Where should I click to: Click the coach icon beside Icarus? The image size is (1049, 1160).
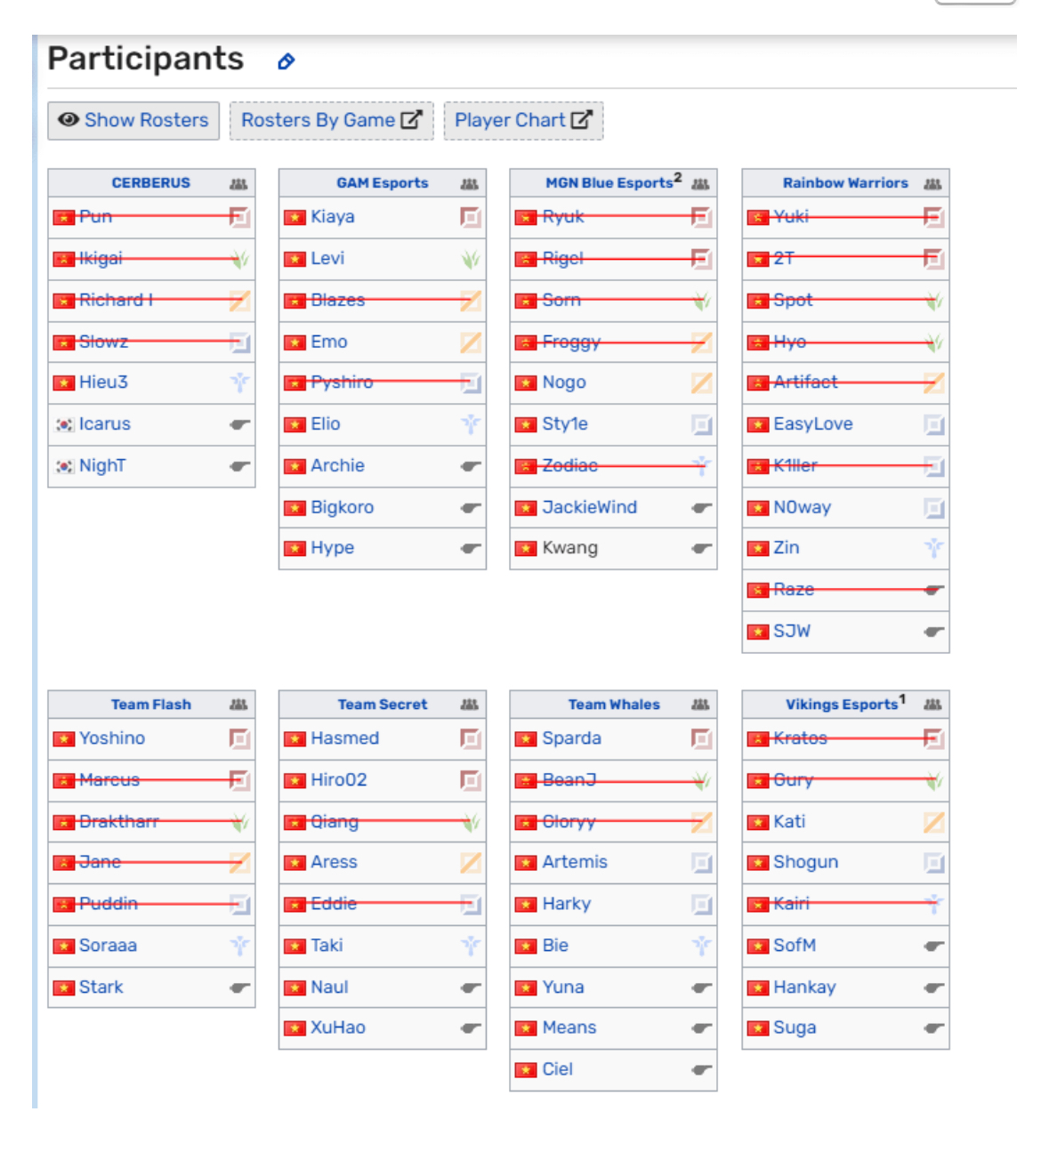pyautogui.click(x=239, y=424)
